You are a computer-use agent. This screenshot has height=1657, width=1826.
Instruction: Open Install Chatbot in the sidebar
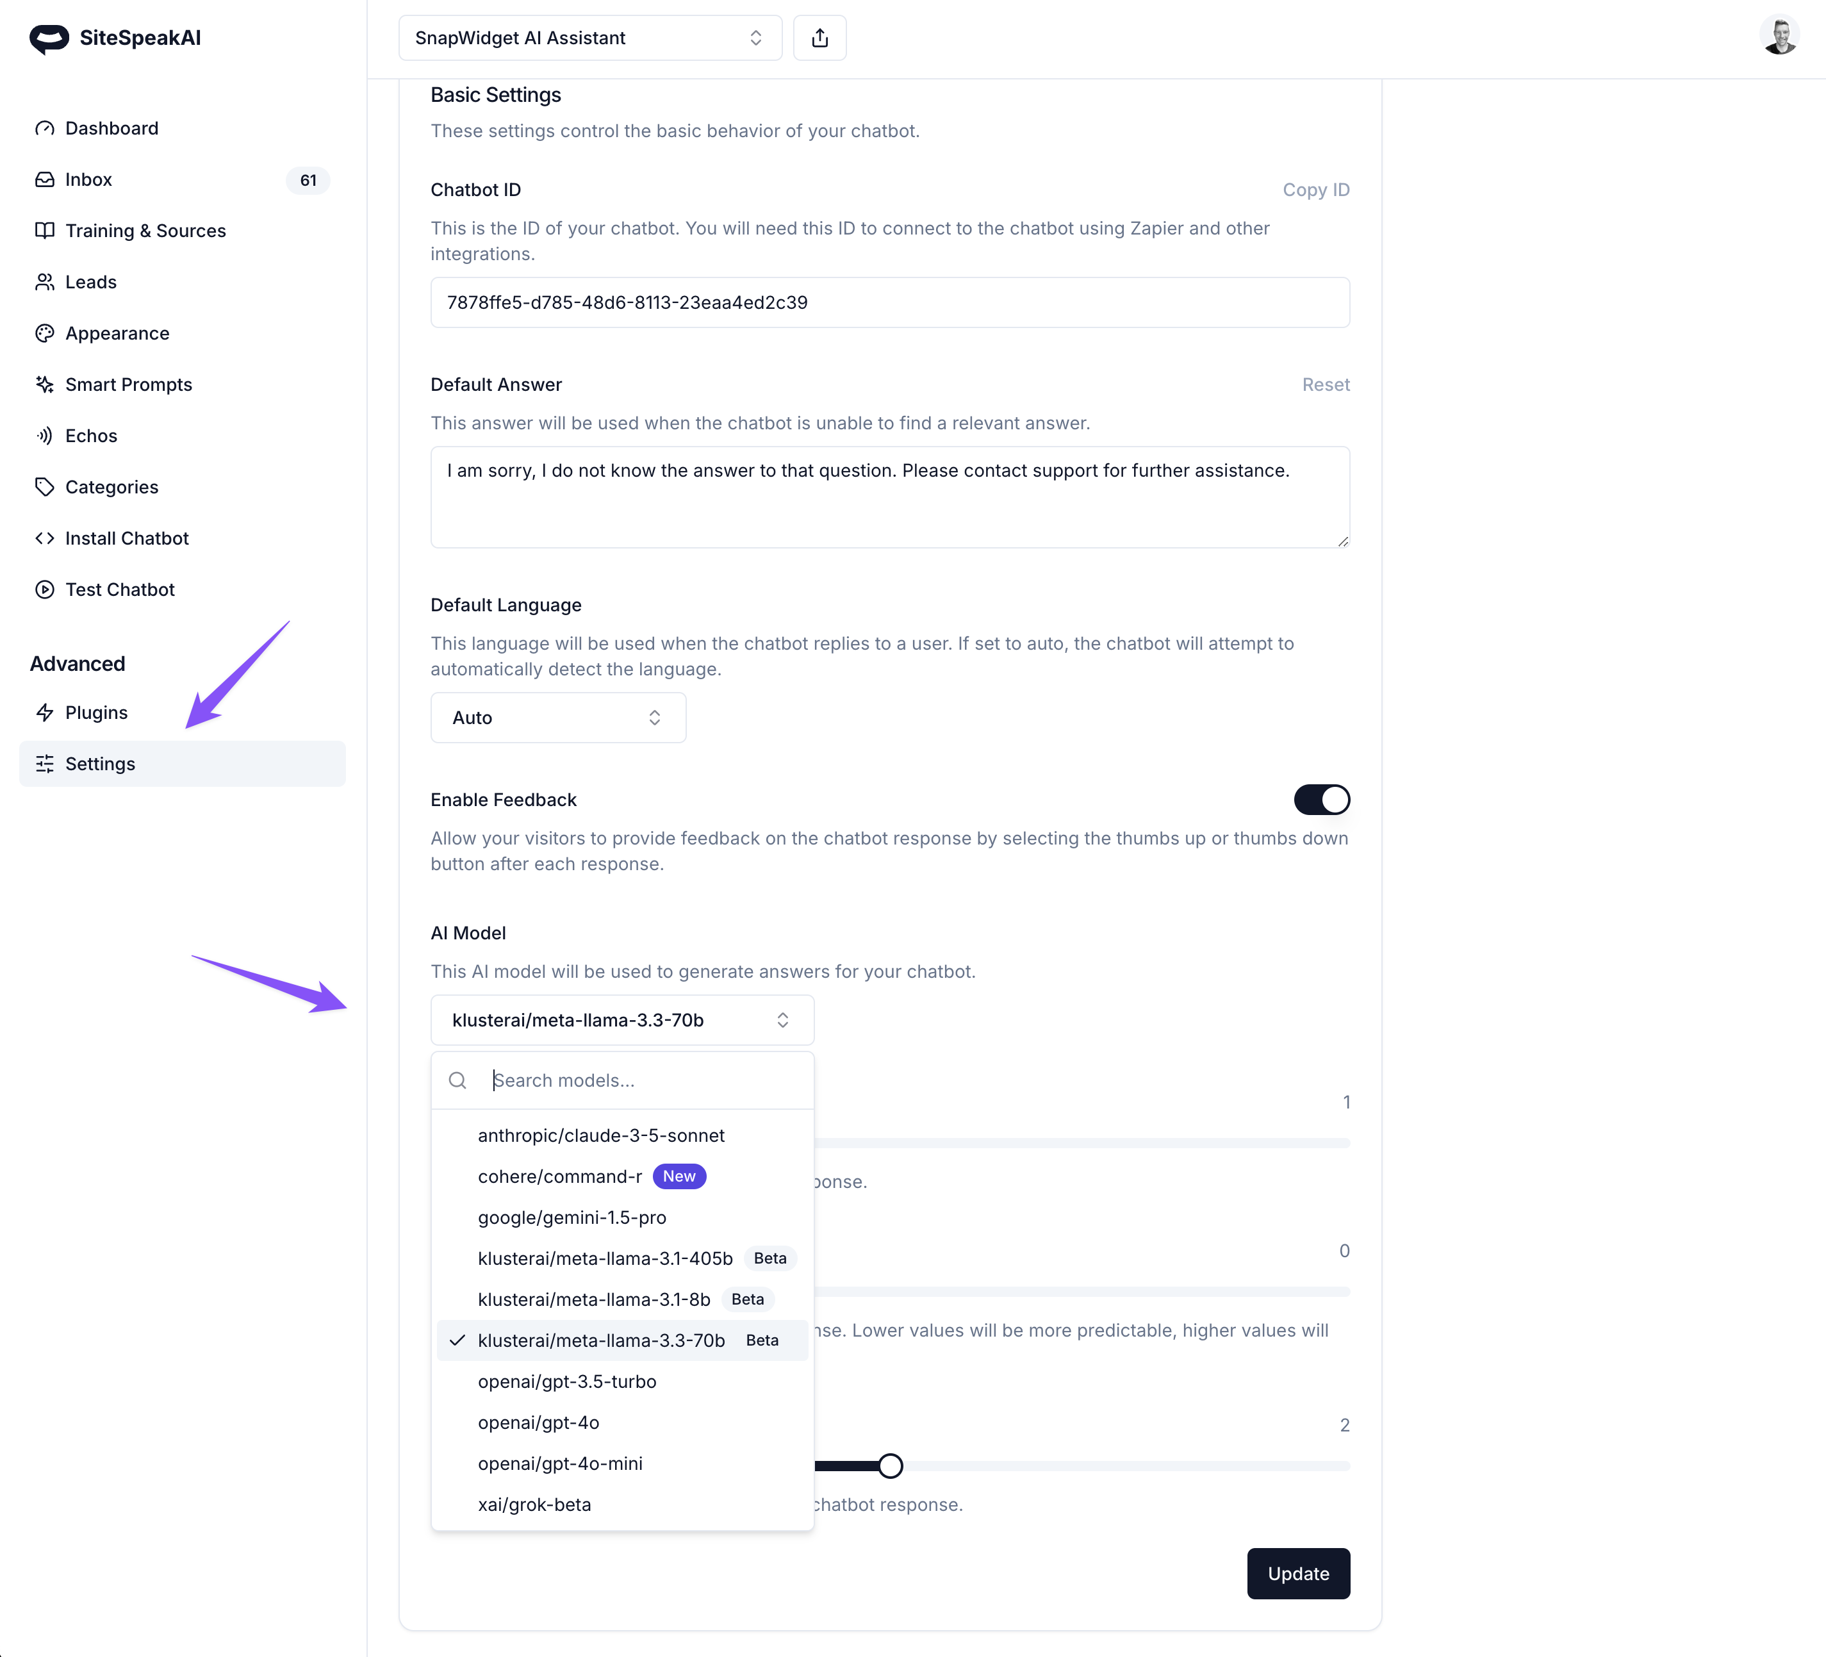(127, 538)
